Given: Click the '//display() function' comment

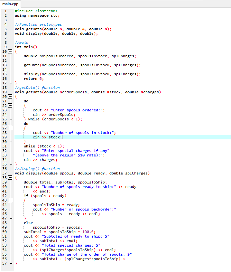Looking at the screenshot, I should click(37, 169).
